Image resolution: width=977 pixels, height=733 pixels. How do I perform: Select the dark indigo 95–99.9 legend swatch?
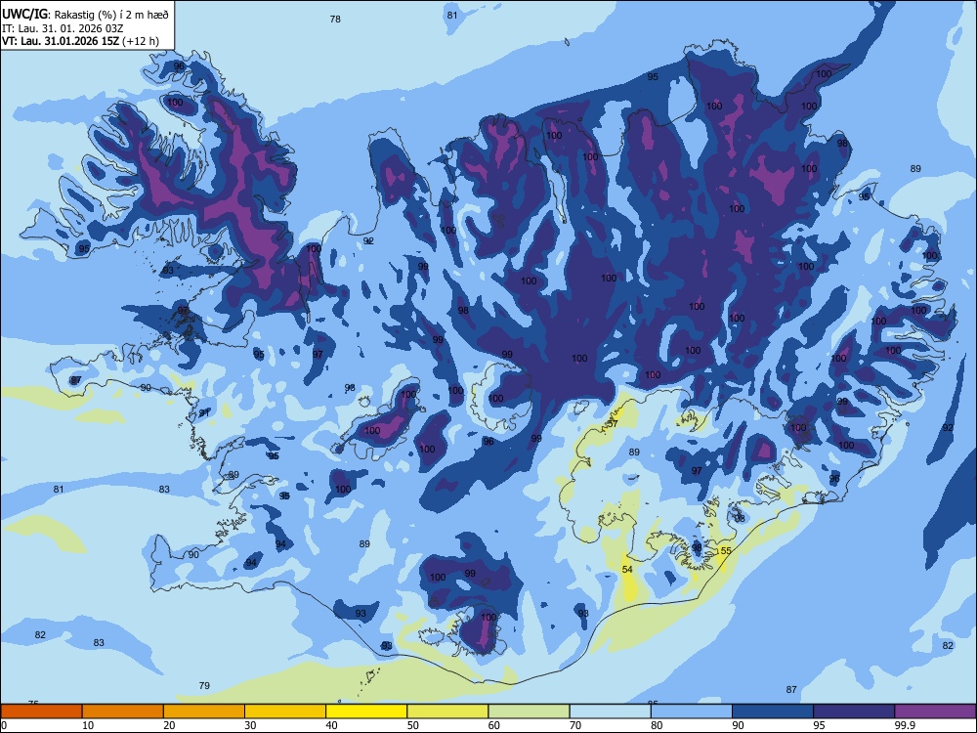(x=854, y=711)
